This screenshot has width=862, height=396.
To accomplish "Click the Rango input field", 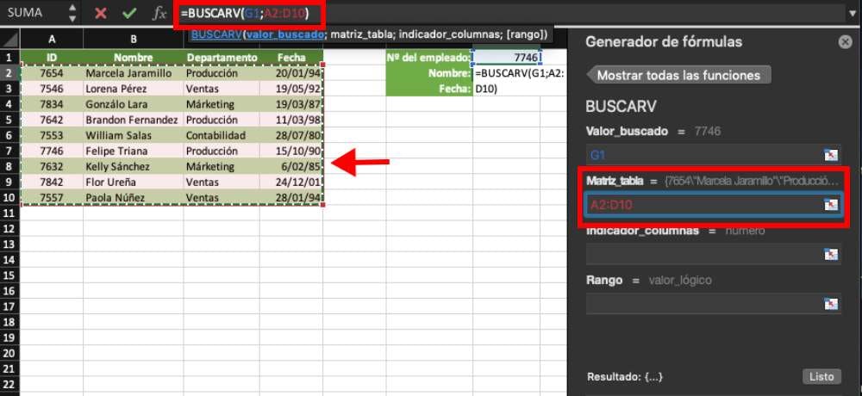I will pos(703,303).
